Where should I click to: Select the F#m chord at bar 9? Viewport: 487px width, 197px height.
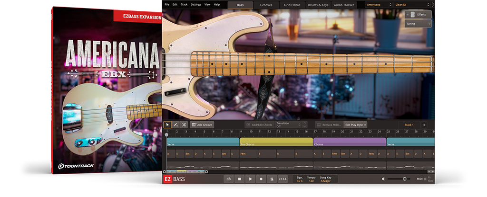pyautogui.click(x=249, y=154)
